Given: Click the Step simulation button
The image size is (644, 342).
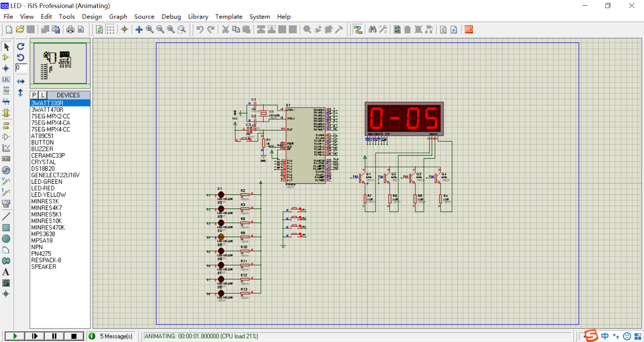Looking at the screenshot, I should [35, 336].
